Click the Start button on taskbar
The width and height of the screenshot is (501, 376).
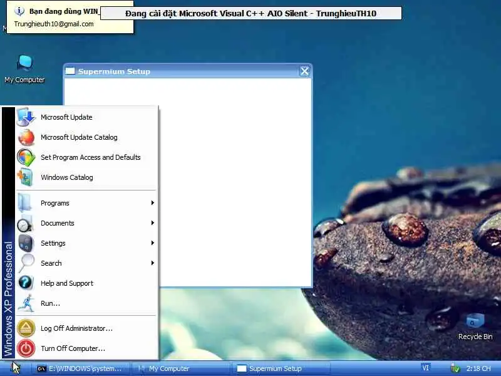tap(15, 368)
